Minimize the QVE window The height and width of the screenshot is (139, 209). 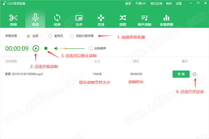[x=191, y=3]
